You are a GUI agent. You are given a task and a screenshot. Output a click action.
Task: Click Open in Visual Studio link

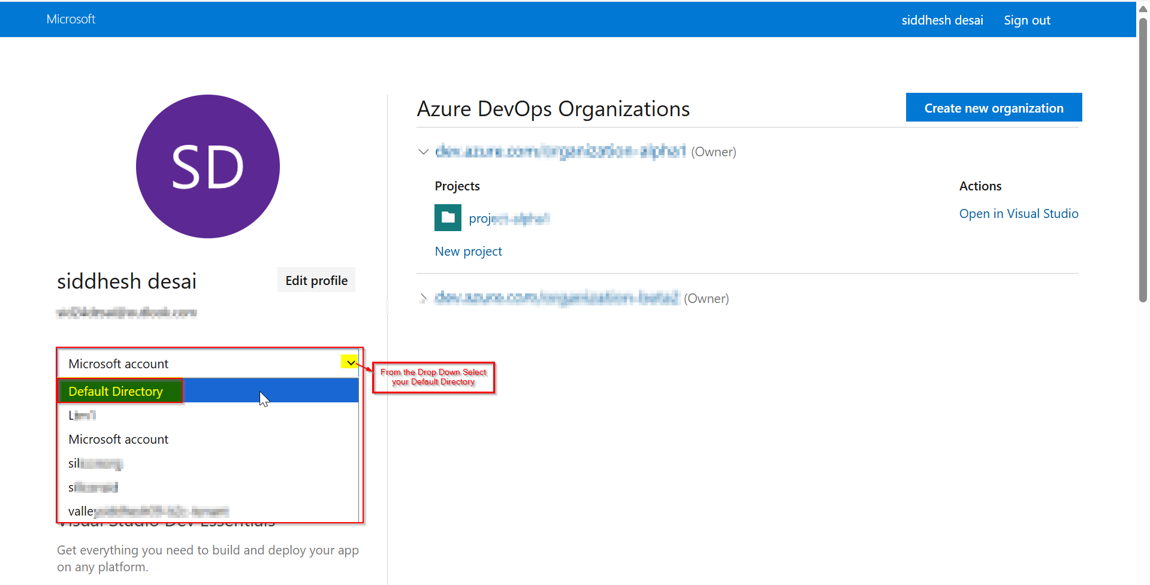click(1019, 214)
